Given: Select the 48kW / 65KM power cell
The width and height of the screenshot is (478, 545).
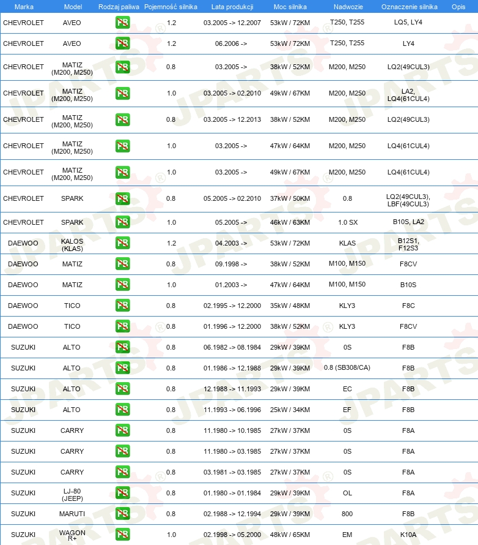Looking at the screenshot, I should click(x=290, y=535).
